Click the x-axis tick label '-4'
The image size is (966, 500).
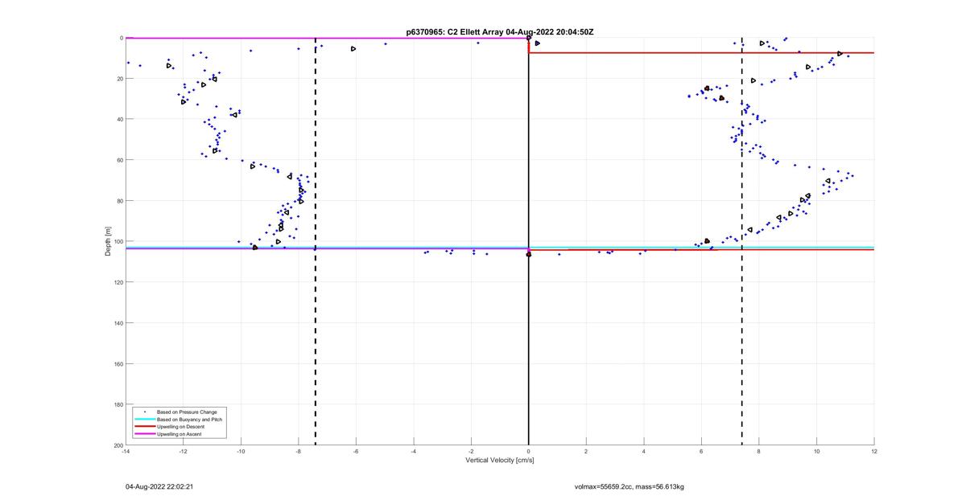coord(413,451)
